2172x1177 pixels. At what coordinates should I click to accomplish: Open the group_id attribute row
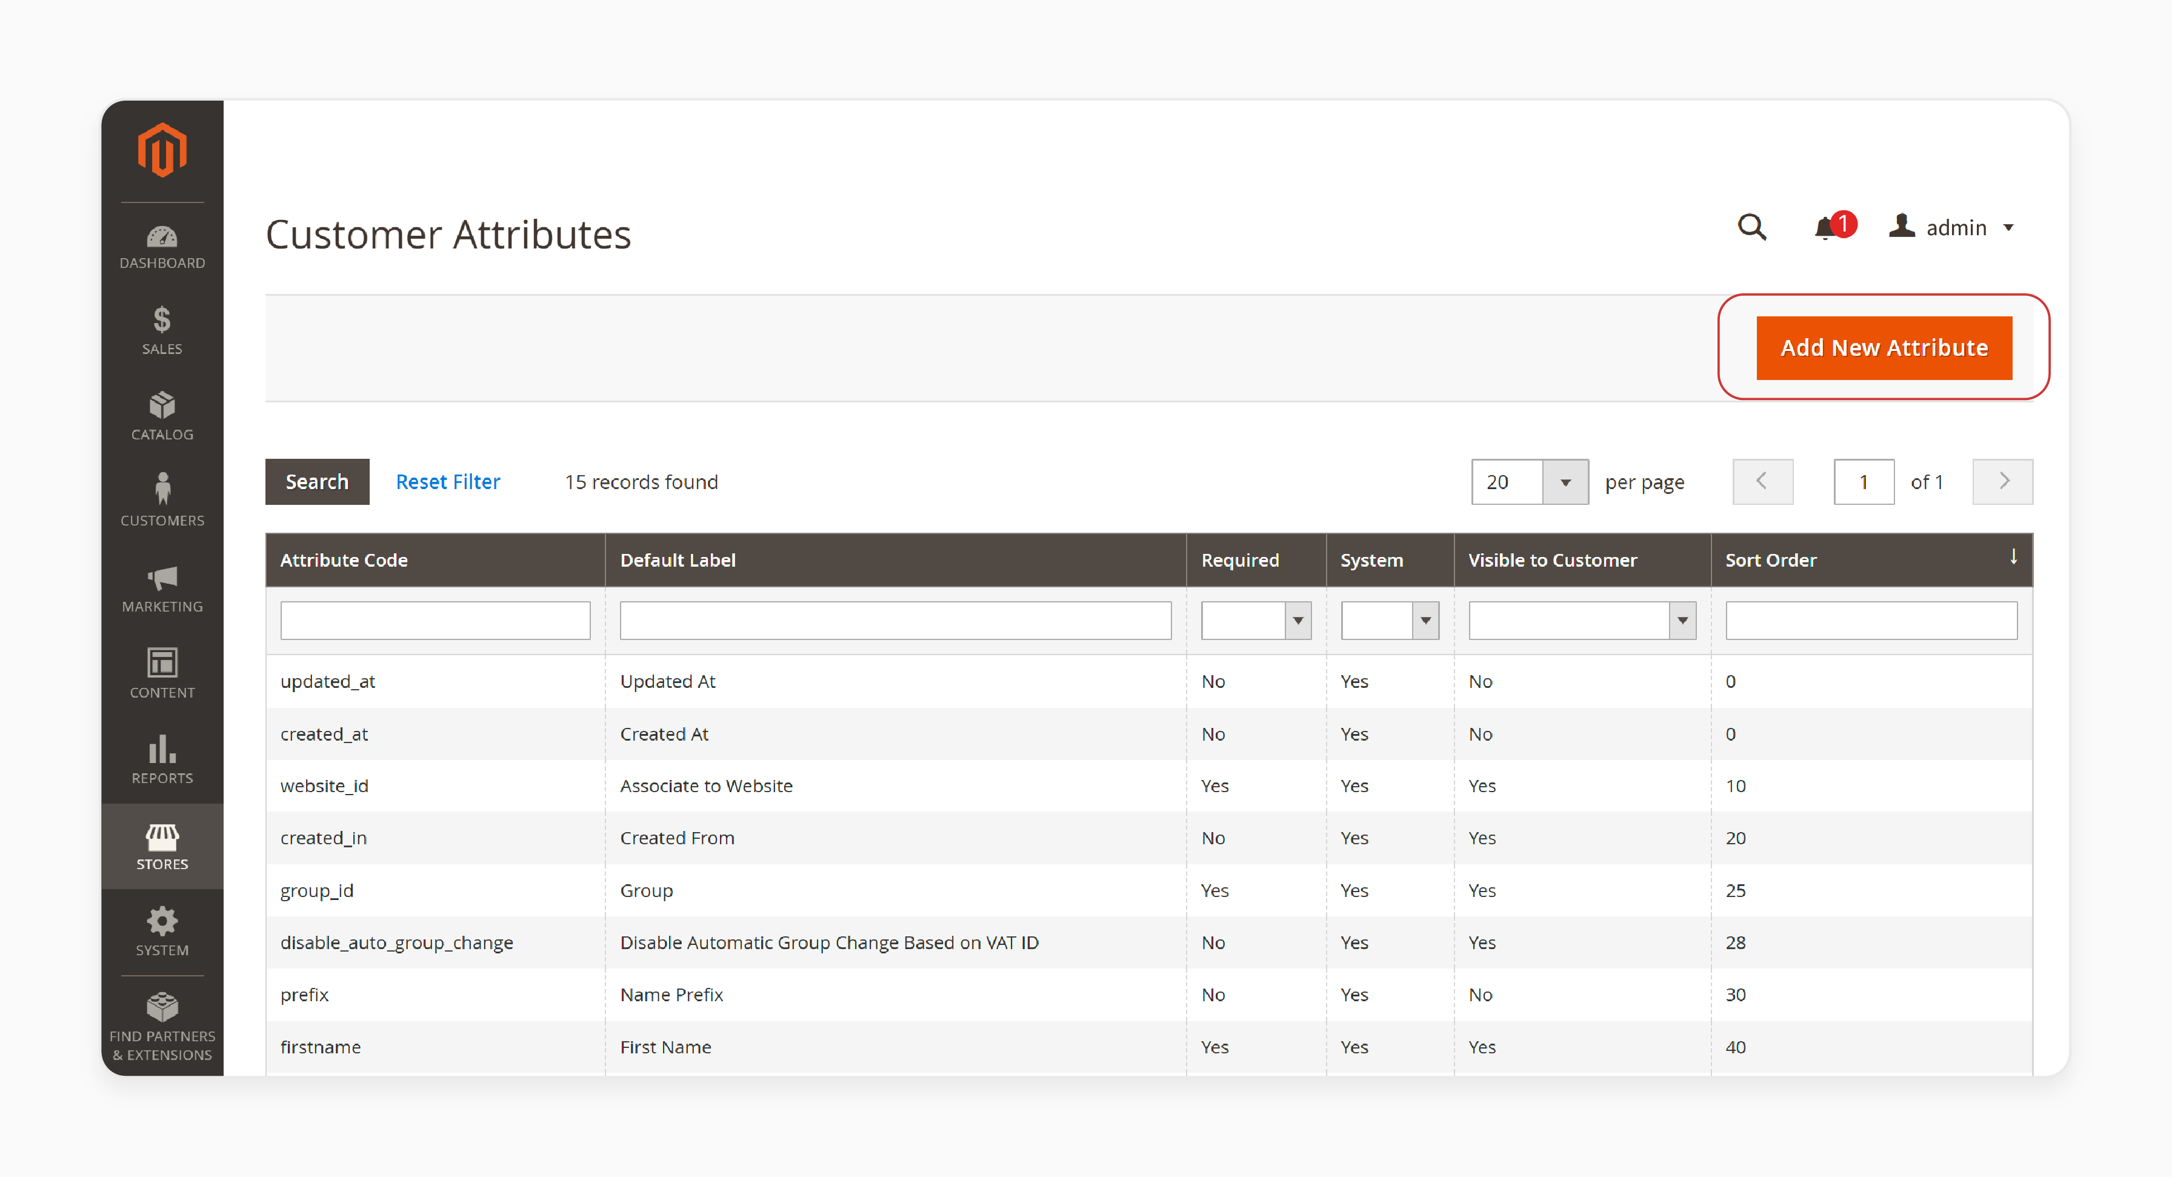pyautogui.click(x=1148, y=890)
